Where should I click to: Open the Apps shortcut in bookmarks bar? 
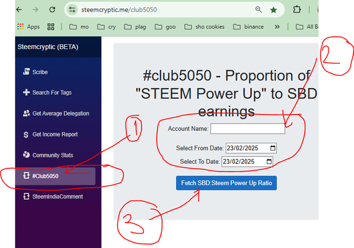(28, 27)
